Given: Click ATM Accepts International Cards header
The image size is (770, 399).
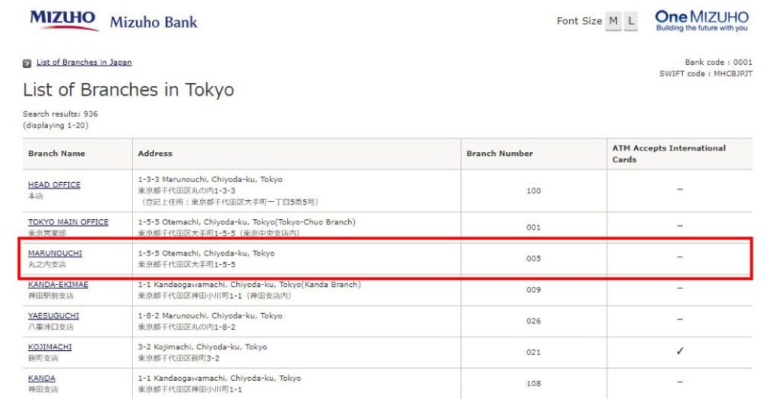Looking at the screenshot, I should tap(668, 154).
